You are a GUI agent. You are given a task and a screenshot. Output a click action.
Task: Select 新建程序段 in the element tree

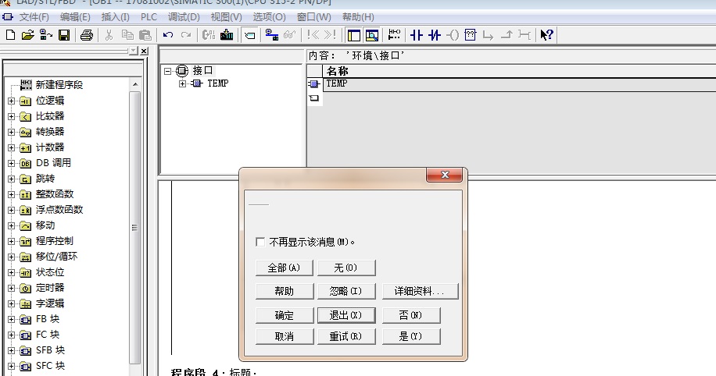click(x=59, y=85)
